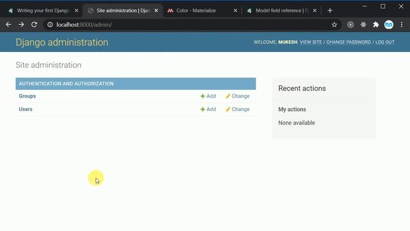Click Add in the Users row
This screenshot has height=231, width=410.
point(208,109)
